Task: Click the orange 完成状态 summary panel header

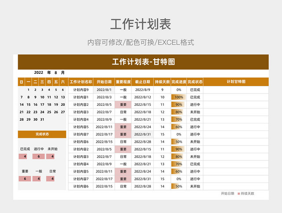Action: 42,134
